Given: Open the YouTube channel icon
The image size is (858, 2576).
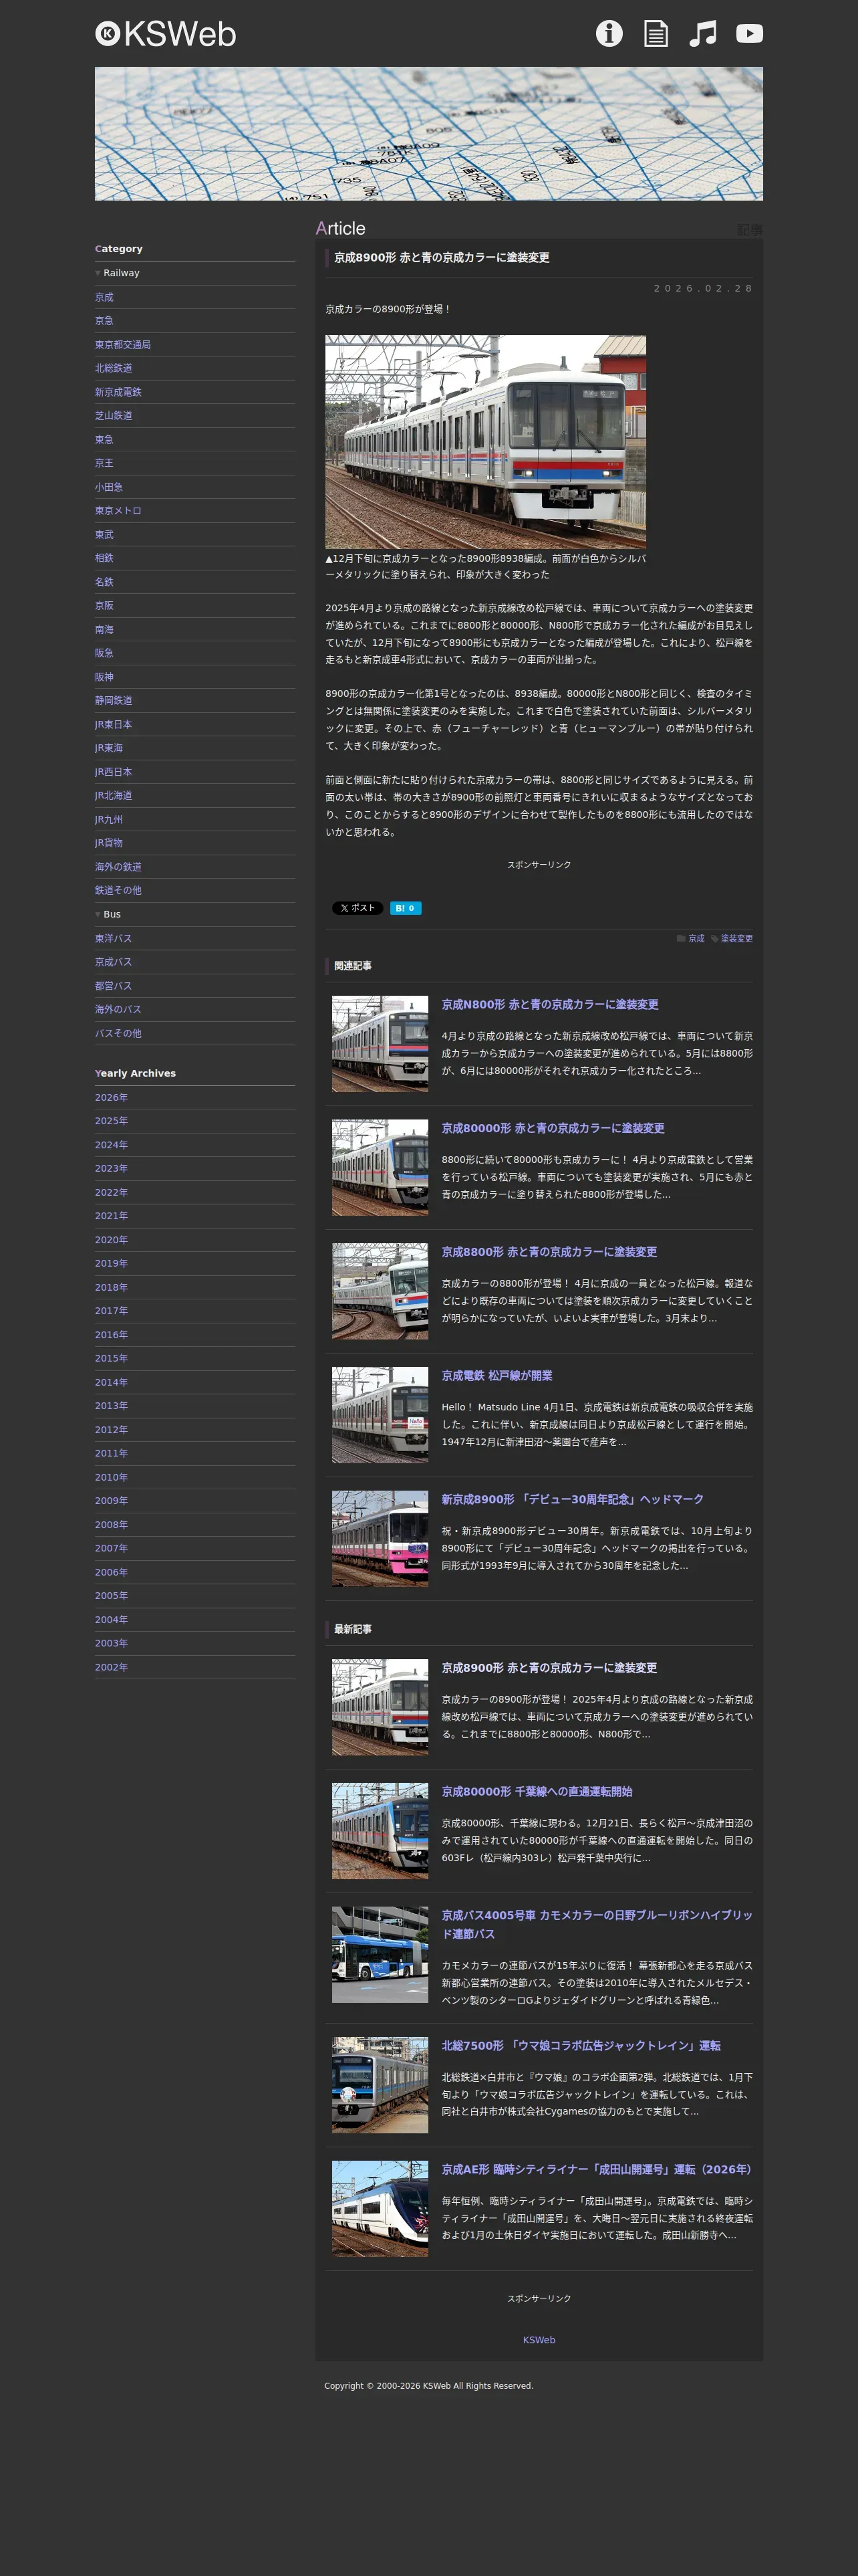Looking at the screenshot, I should [x=749, y=33].
